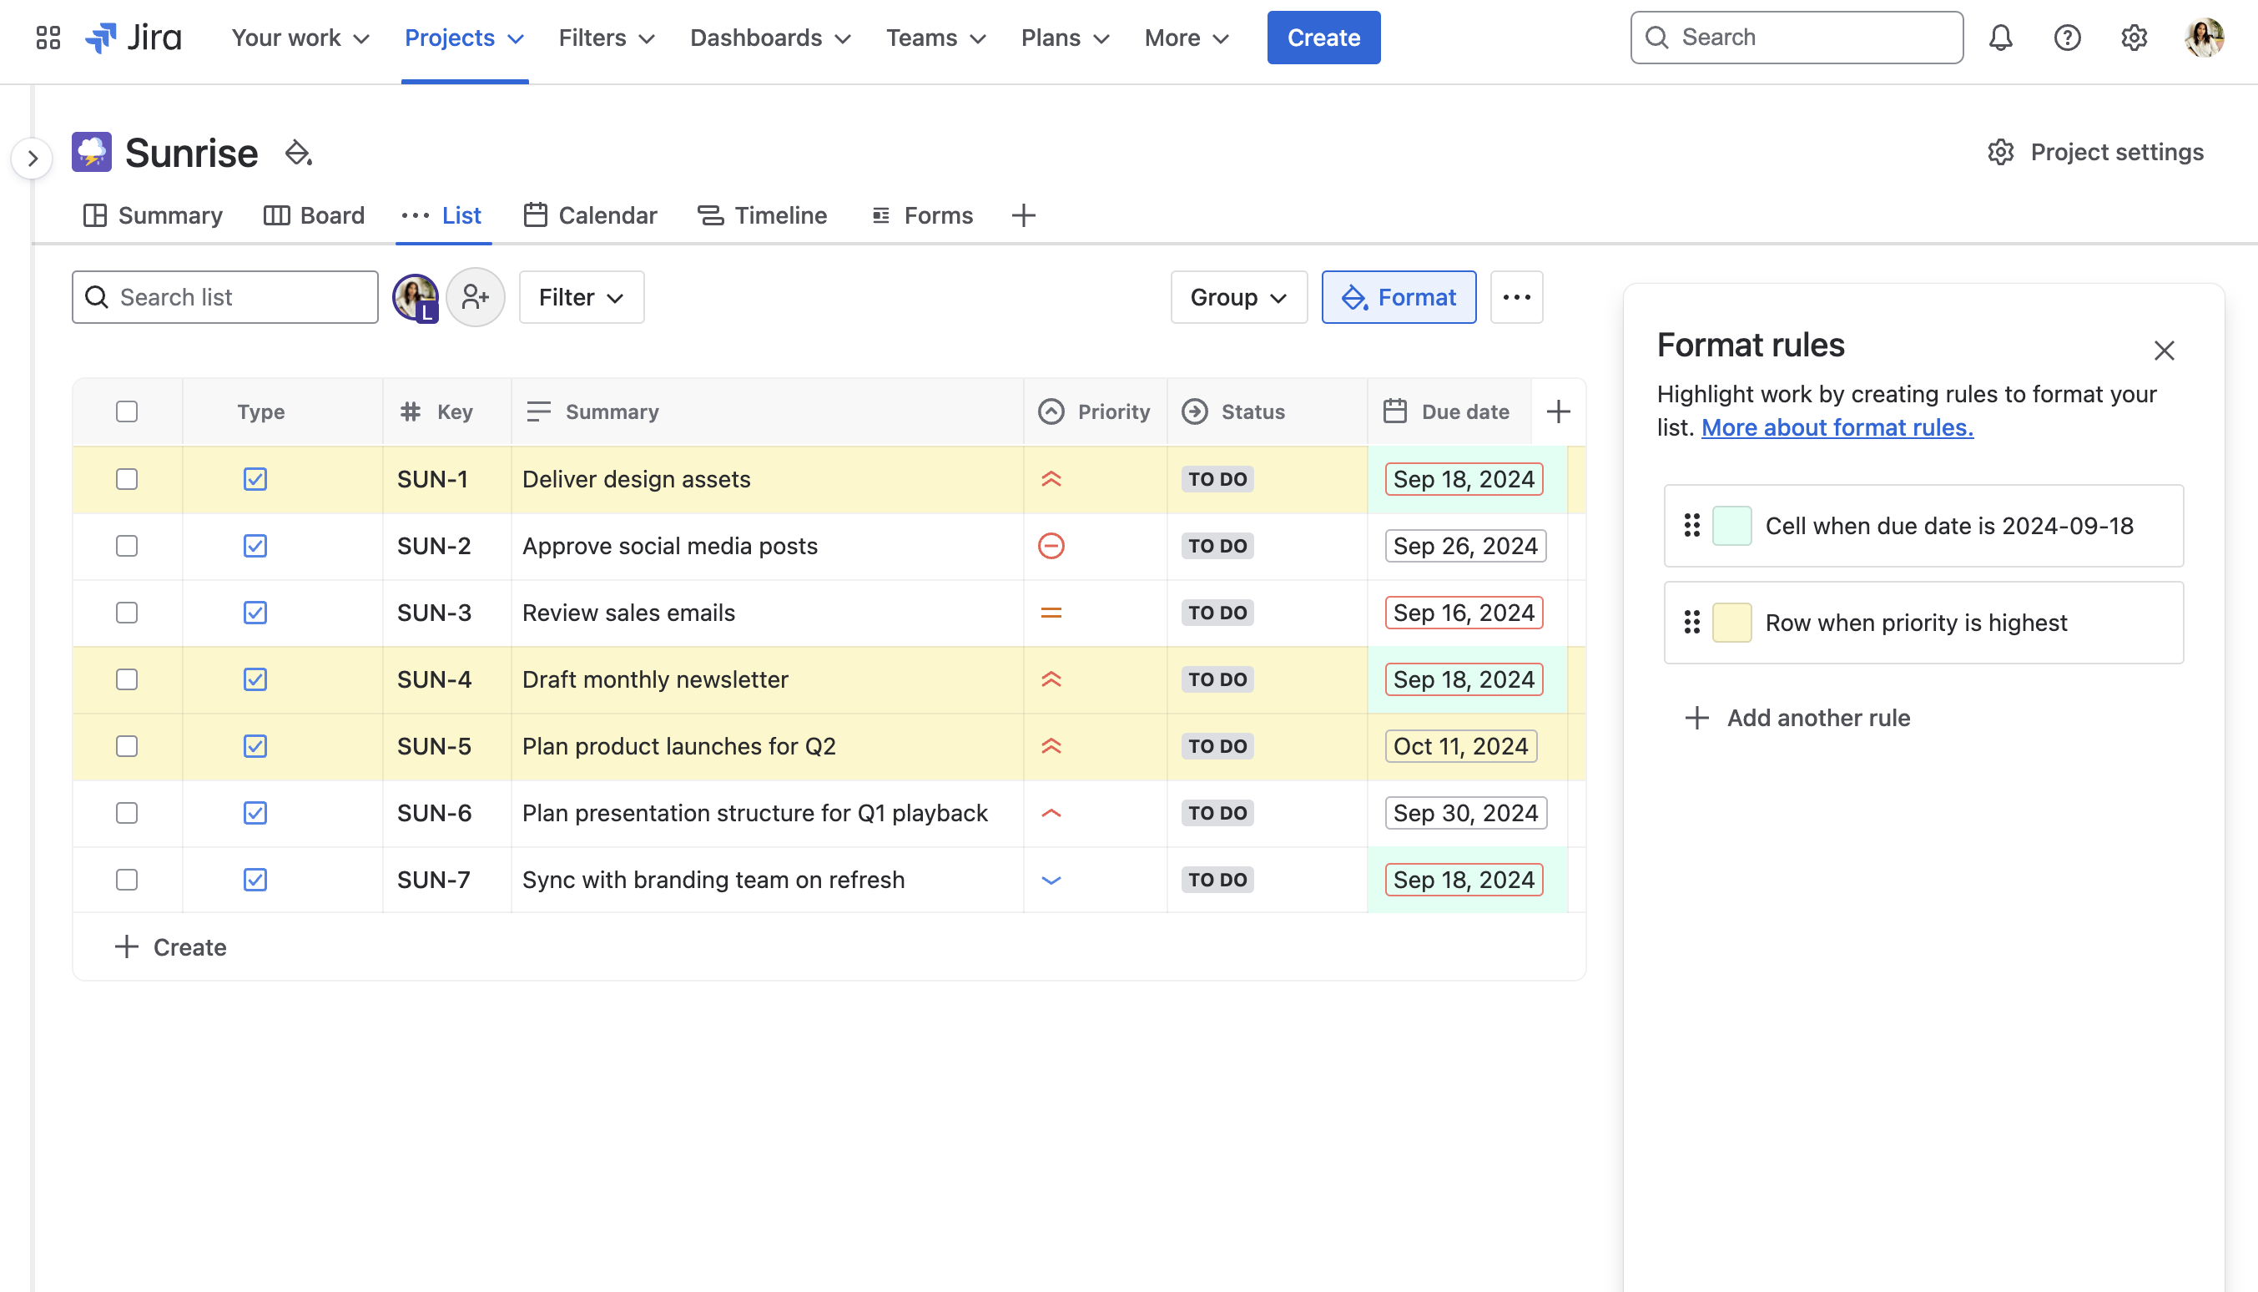Screen dimensions: 2258x1292
Task: Select the Projects menu item
Action: pos(462,38)
